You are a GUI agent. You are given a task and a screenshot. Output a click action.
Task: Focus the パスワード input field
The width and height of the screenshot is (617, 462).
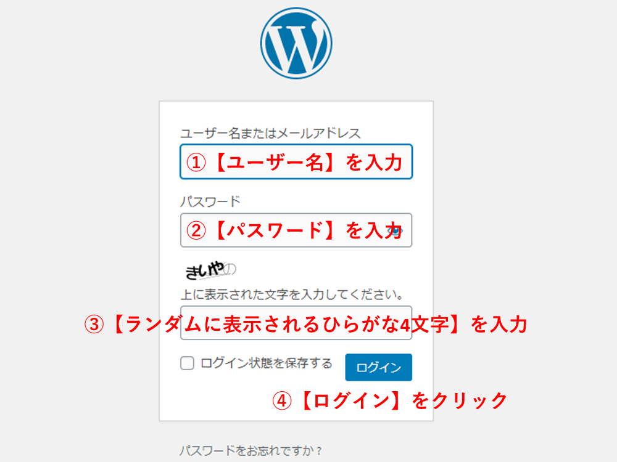pos(296,230)
